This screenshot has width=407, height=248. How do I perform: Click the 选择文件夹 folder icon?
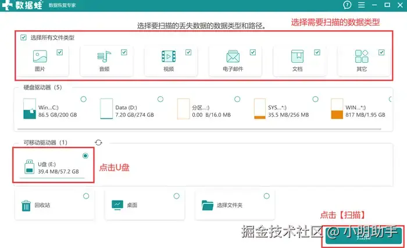point(208,205)
